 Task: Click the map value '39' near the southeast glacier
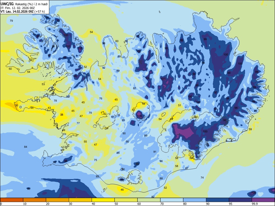[x=191, y=158]
